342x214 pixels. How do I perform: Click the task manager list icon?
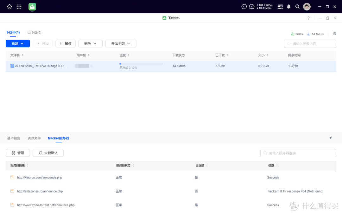[x=280, y=7]
